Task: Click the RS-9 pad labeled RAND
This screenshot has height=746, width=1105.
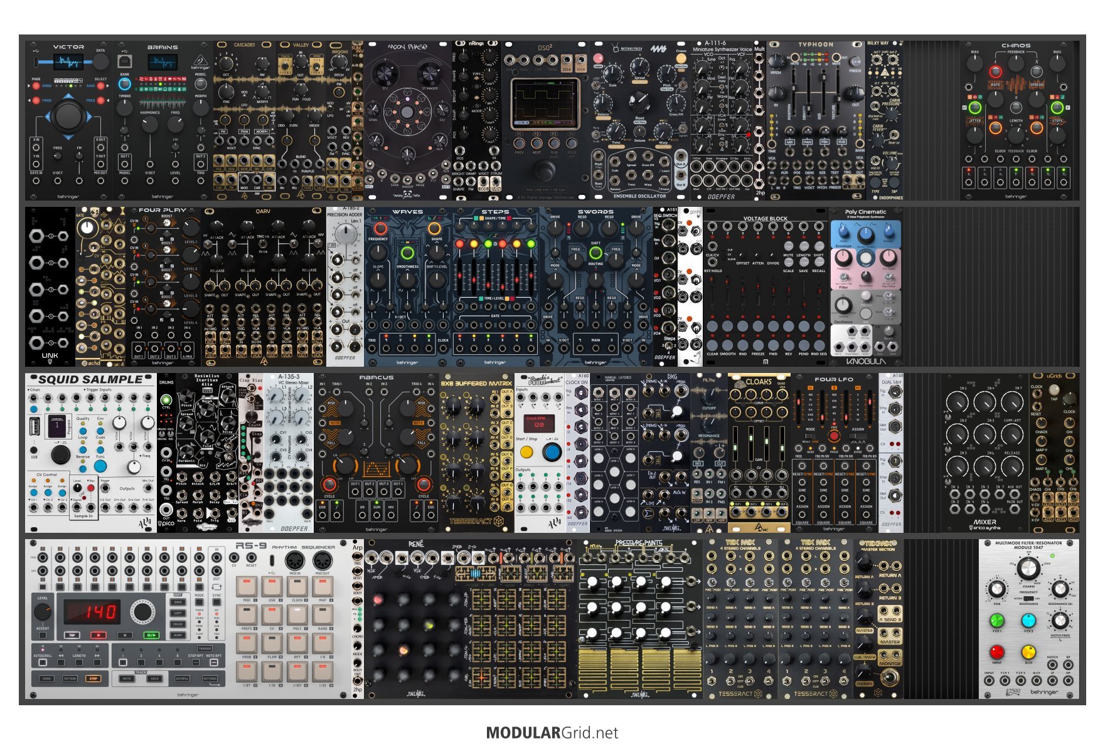Action: point(323,615)
